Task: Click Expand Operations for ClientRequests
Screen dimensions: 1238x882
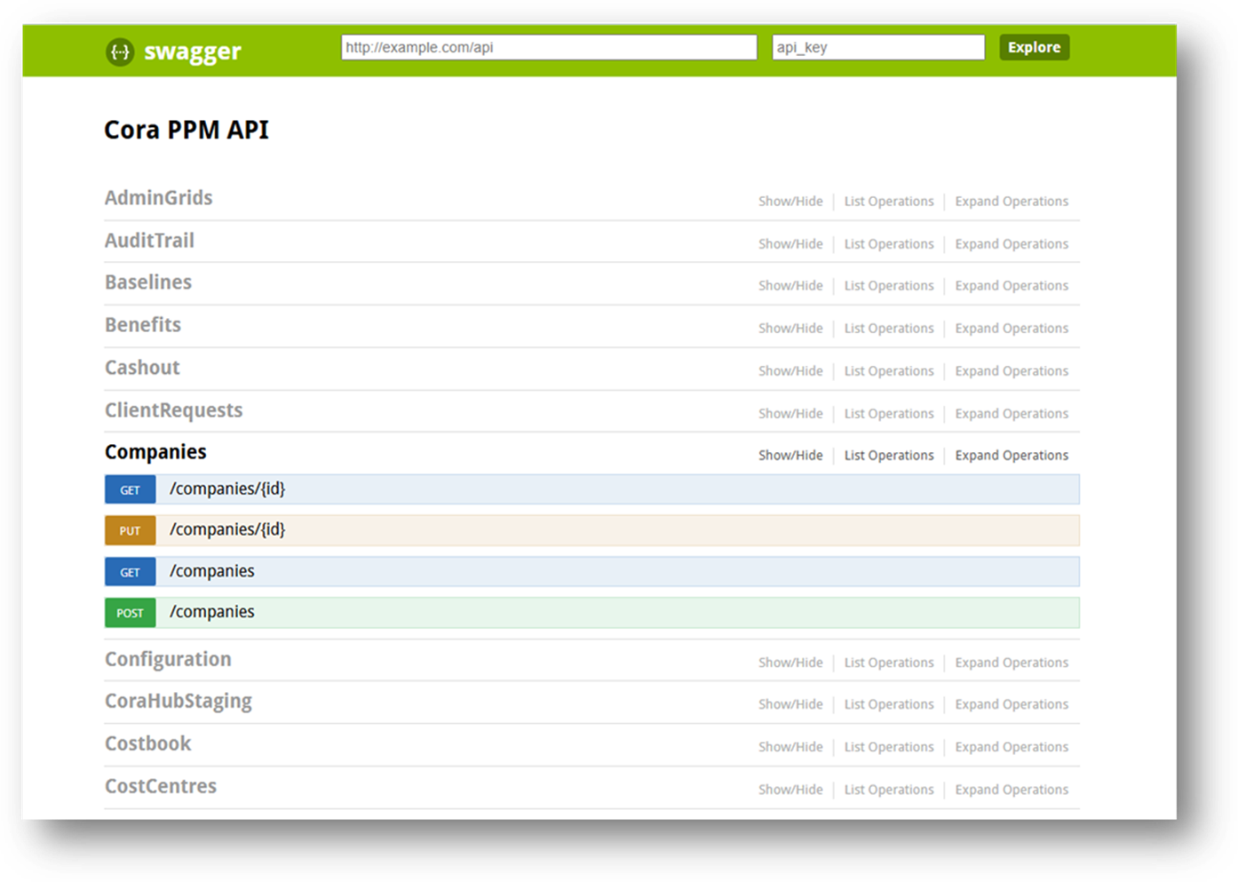Action: tap(1012, 414)
